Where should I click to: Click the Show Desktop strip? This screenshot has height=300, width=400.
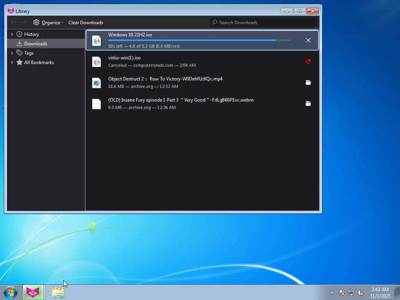coord(397,292)
